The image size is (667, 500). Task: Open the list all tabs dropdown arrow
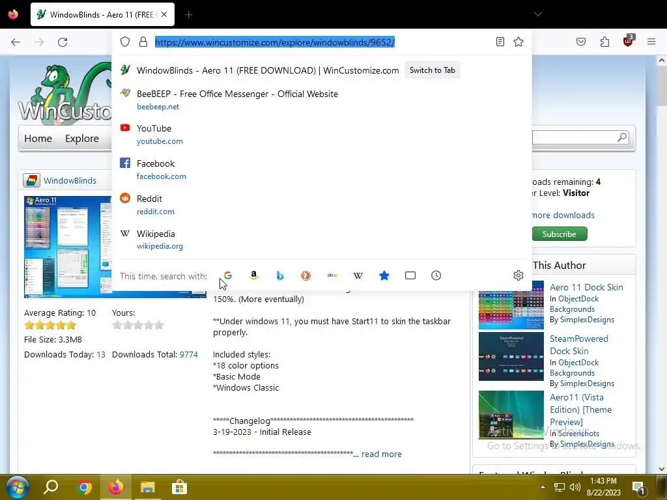pyautogui.click(x=537, y=14)
